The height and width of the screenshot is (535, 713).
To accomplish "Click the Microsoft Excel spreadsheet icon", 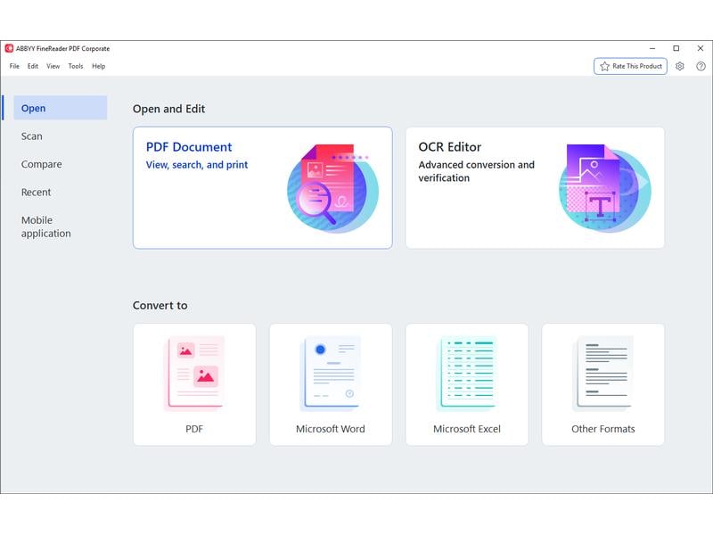I will pos(467,374).
